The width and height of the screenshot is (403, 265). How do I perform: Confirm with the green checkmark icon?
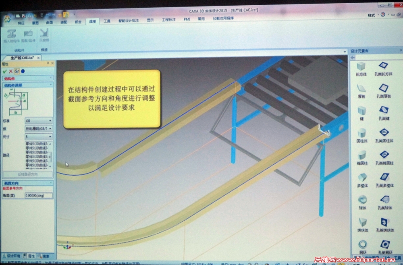click(4, 71)
